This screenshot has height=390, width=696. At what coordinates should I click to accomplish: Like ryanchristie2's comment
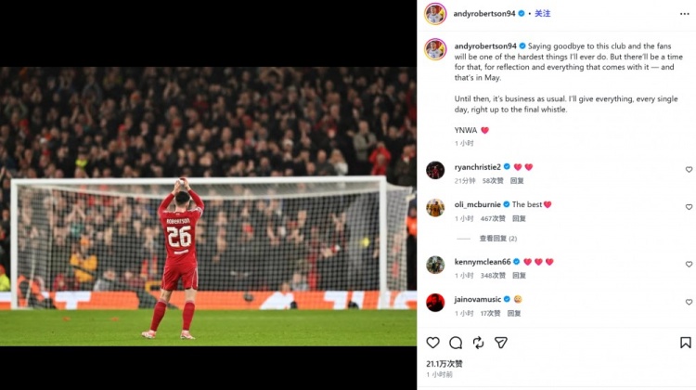[x=689, y=170]
